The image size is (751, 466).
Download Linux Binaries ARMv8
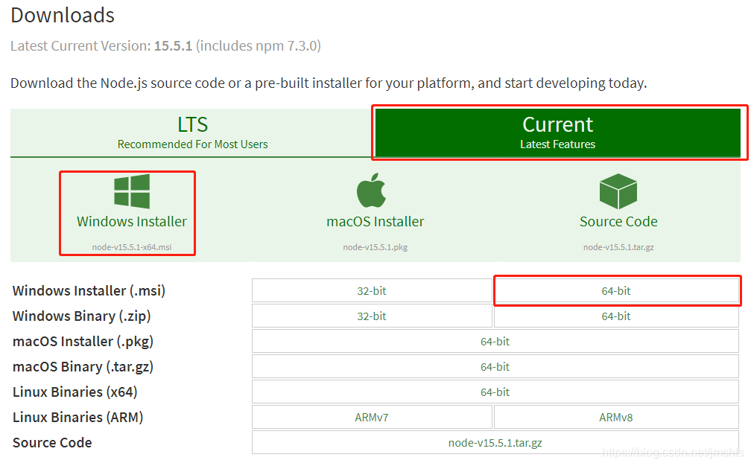tap(616, 418)
